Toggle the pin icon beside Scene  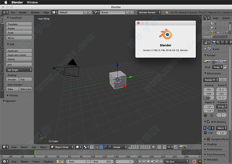205,49
